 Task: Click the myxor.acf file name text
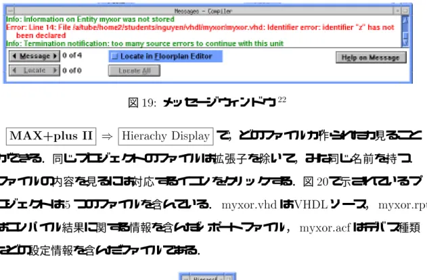[325, 228]
